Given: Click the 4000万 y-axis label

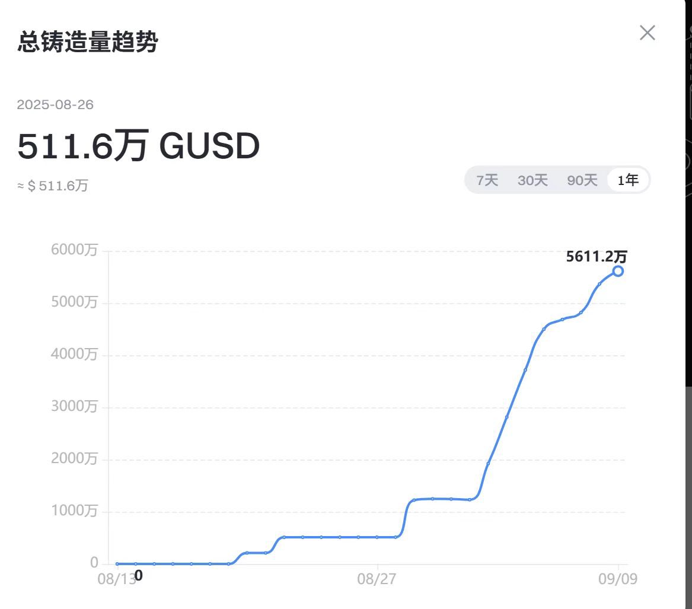Looking at the screenshot, I should (x=75, y=355).
